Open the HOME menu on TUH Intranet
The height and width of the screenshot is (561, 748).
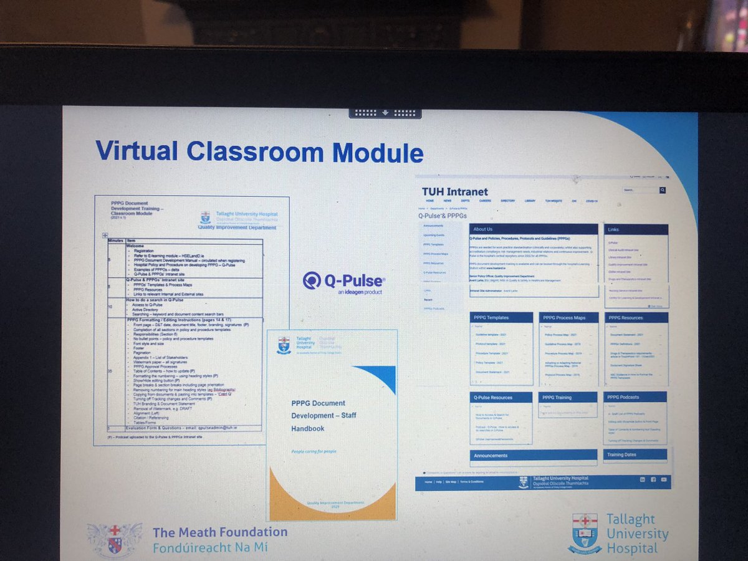coord(430,201)
